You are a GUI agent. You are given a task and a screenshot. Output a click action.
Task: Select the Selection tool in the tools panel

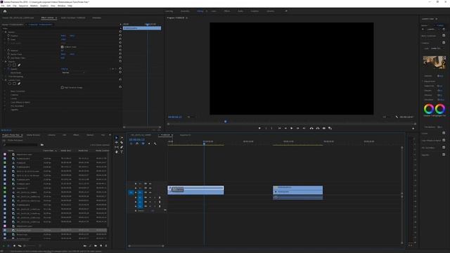pos(117,138)
